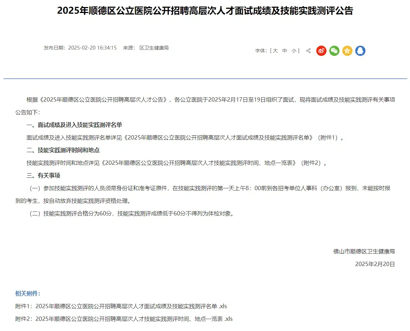Share the announcement to Weibo

coord(321,51)
